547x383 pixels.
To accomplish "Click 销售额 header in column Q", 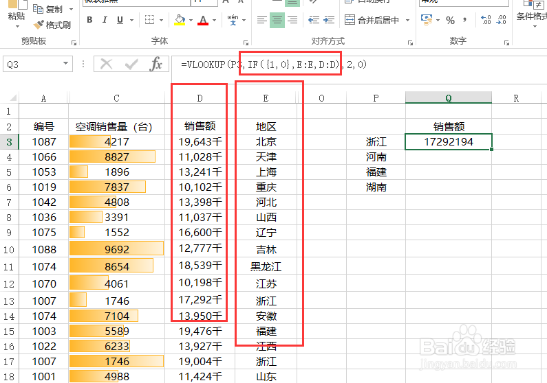I will tap(449, 126).
